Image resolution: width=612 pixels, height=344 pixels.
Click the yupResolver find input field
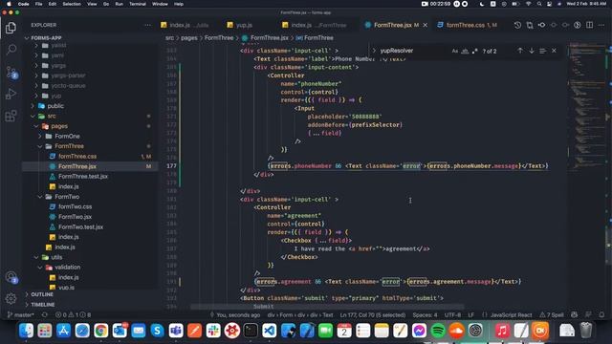414,51
